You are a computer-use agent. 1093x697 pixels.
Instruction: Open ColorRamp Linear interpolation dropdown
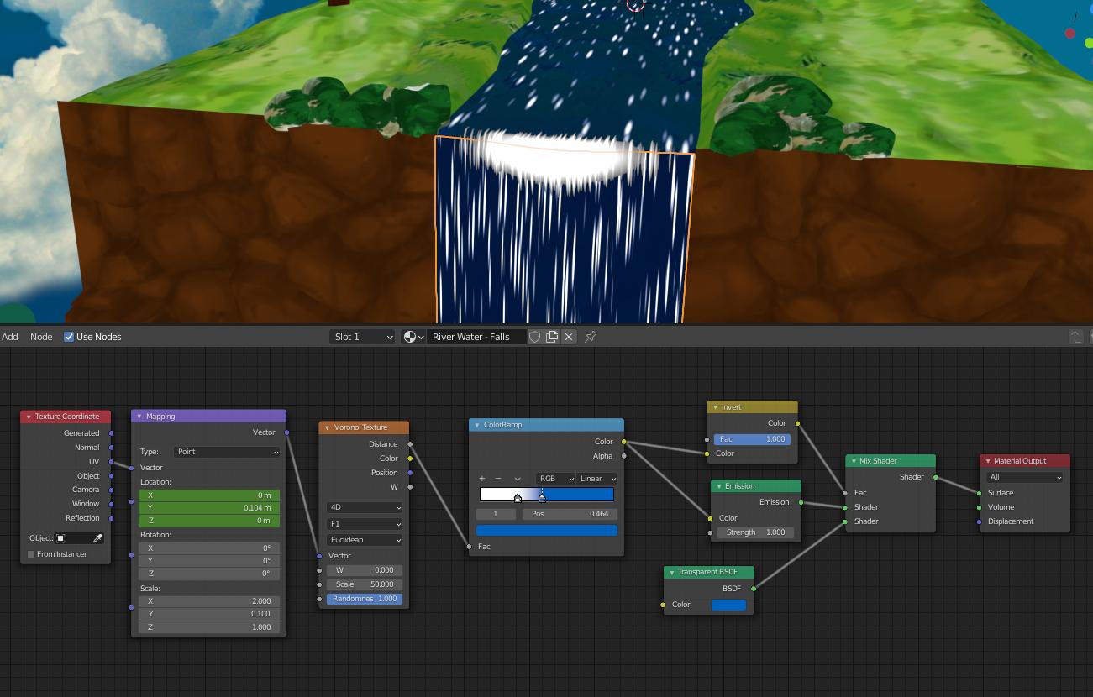(597, 479)
